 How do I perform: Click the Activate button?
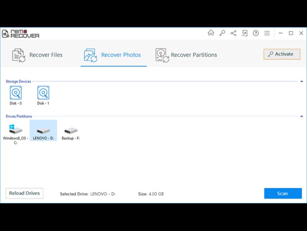282,54
